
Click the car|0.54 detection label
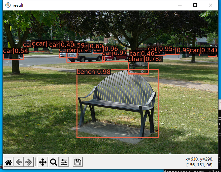(15, 51)
